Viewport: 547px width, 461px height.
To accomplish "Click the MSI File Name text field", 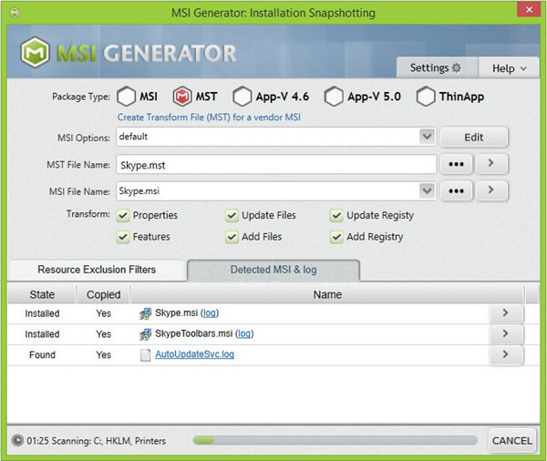I will point(267,190).
